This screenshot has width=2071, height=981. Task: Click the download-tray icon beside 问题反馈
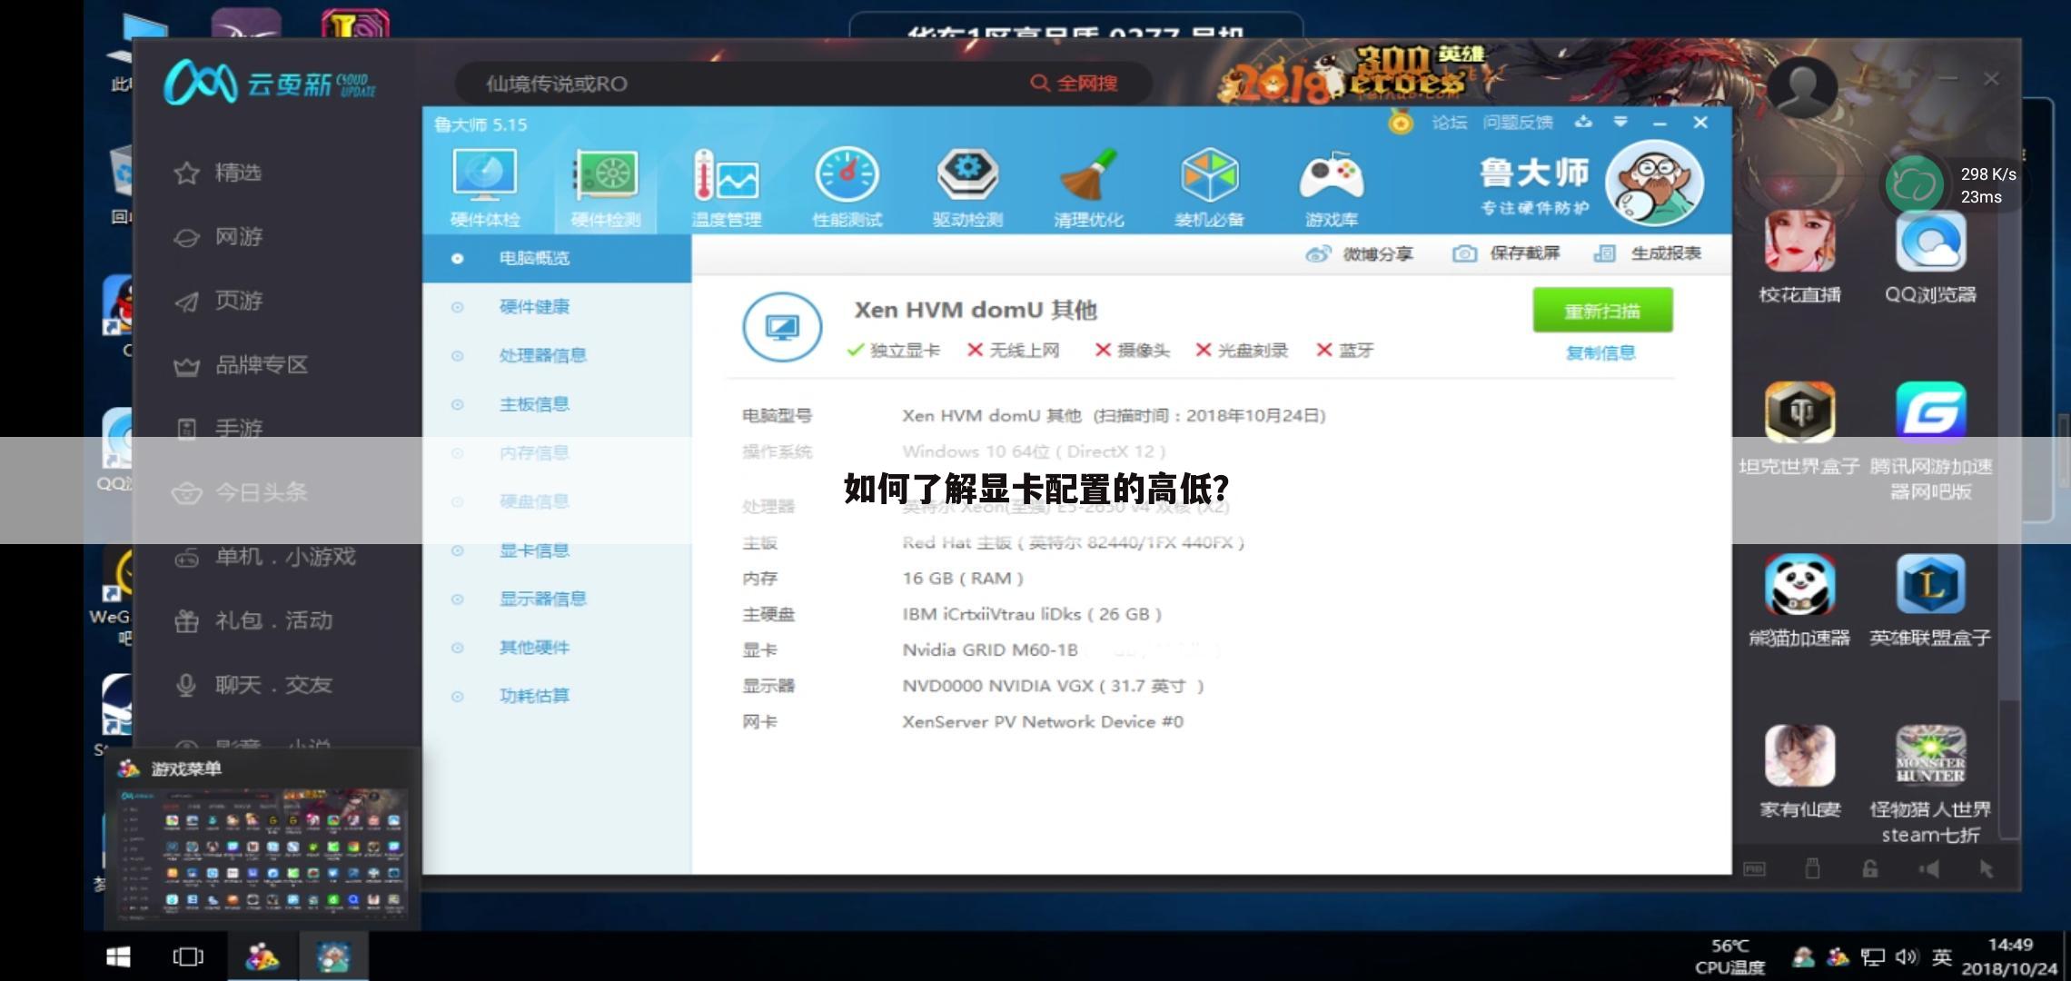(1583, 122)
